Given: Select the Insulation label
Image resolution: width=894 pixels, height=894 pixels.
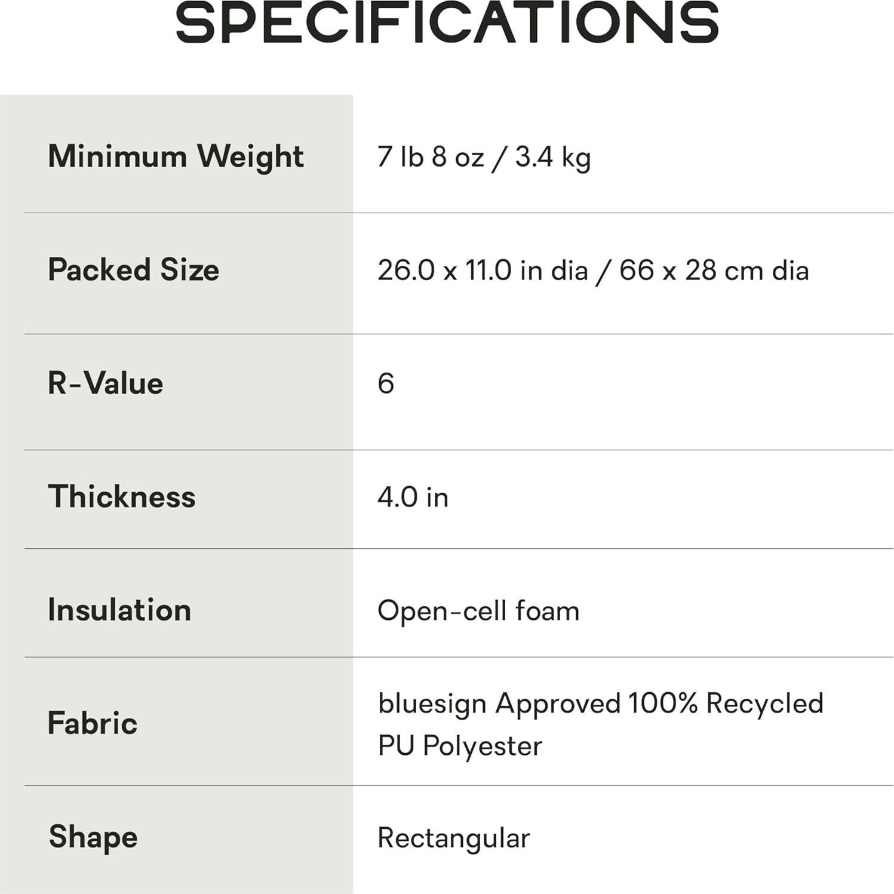Looking at the screenshot, I should coord(119,610).
